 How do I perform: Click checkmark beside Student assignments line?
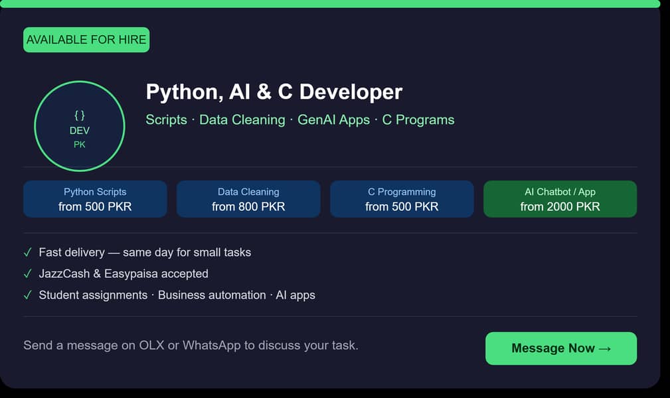28,295
